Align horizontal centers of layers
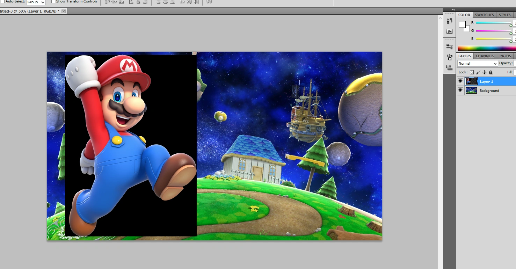The image size is (516, 269). point(138,2)
